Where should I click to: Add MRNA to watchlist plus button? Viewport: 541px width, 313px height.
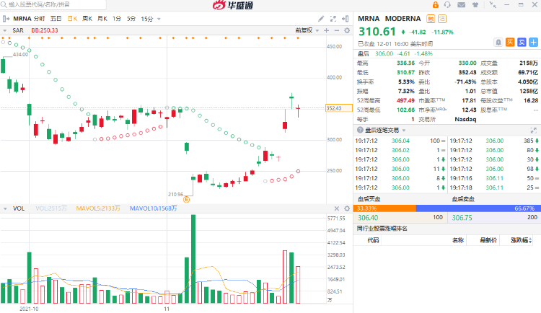click(x=533, y=43)
